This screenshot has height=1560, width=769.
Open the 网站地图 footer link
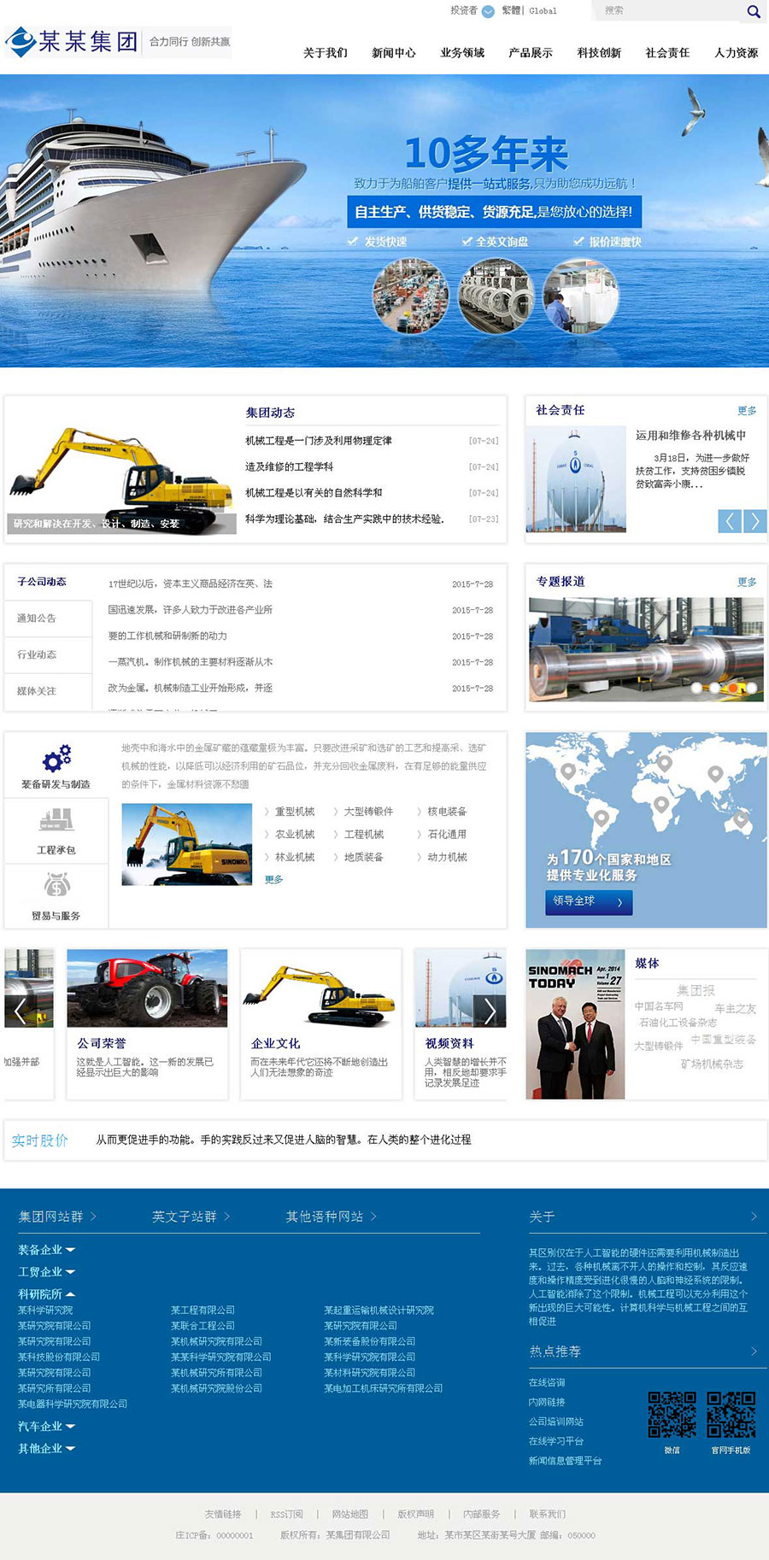[x=350, y=1514]
